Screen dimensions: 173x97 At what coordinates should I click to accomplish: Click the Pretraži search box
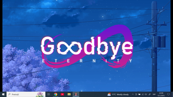tap(26, 94)
